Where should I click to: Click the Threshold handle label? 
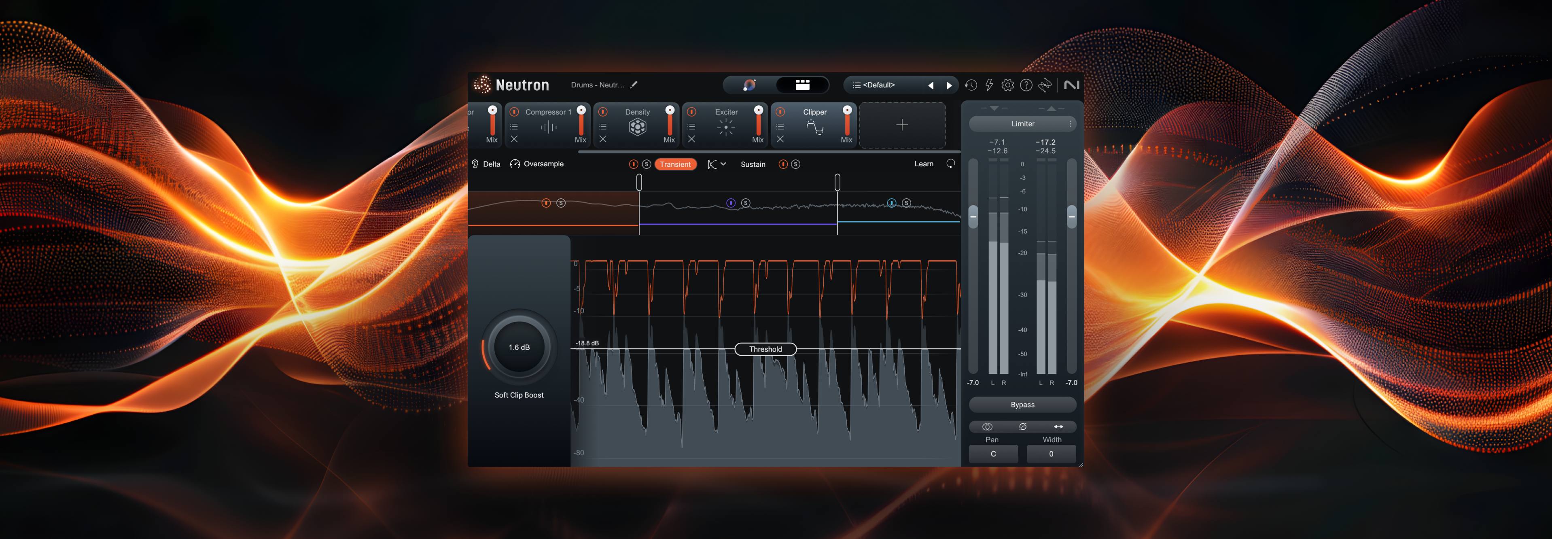coord(766,349)
